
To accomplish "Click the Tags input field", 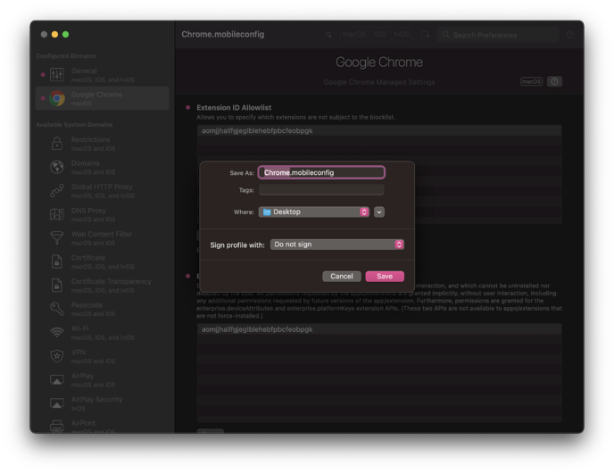I will [321, 190].
